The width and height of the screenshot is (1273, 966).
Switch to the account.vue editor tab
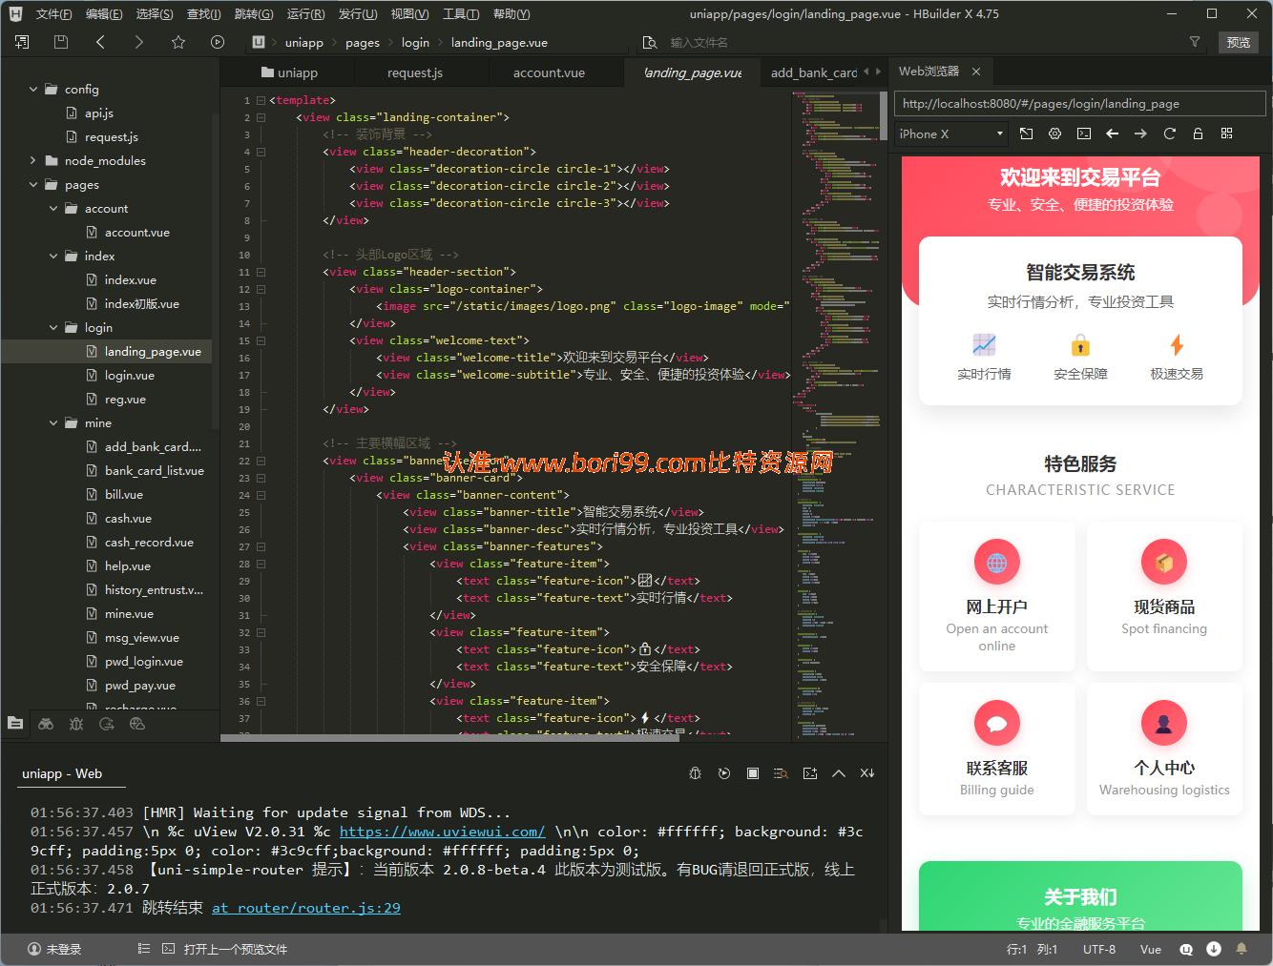[549, 72]
